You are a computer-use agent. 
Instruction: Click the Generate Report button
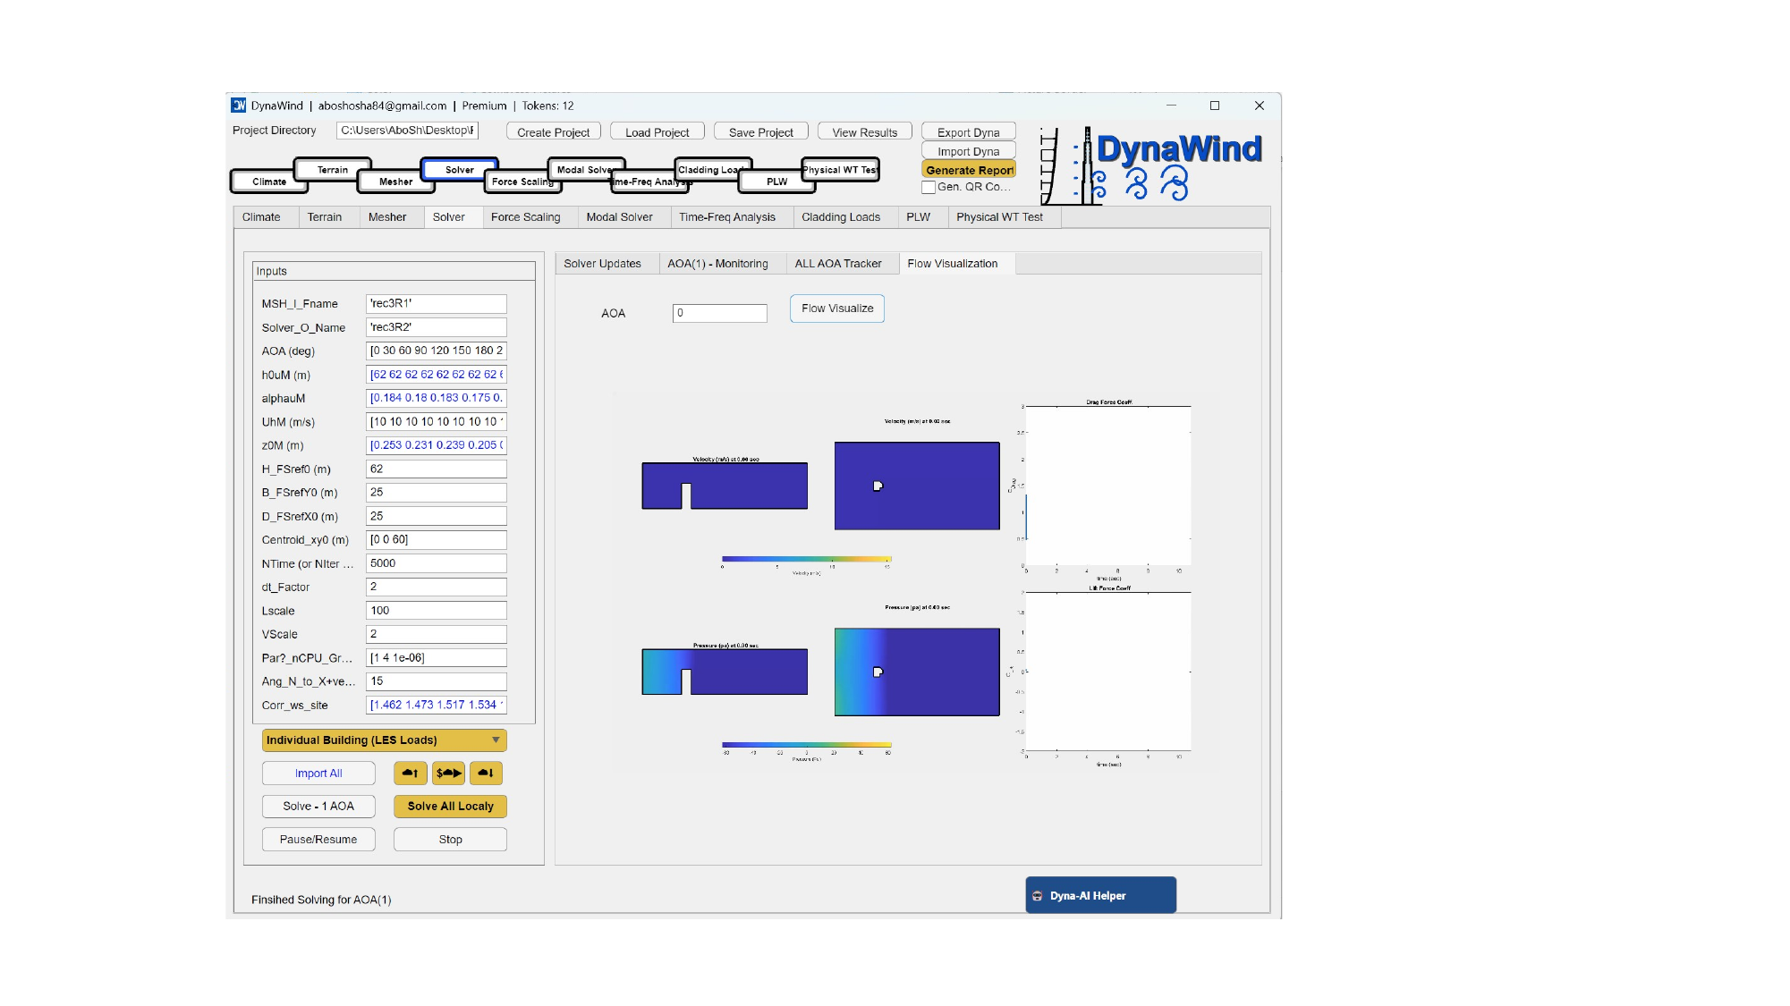[969, 170]
